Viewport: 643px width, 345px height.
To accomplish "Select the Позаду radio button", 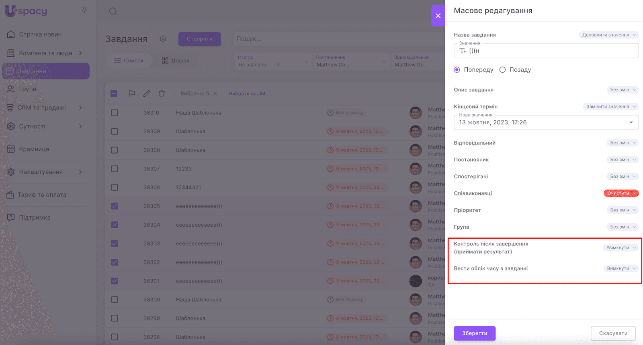I will (502, 70).
